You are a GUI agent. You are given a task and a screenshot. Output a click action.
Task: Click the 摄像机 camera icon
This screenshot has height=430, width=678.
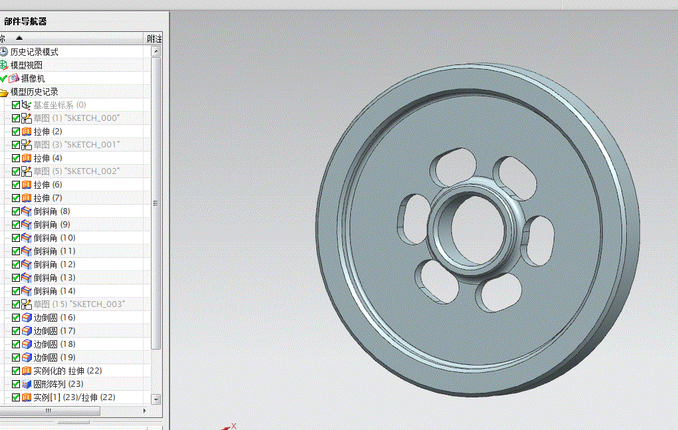[14, 78]
